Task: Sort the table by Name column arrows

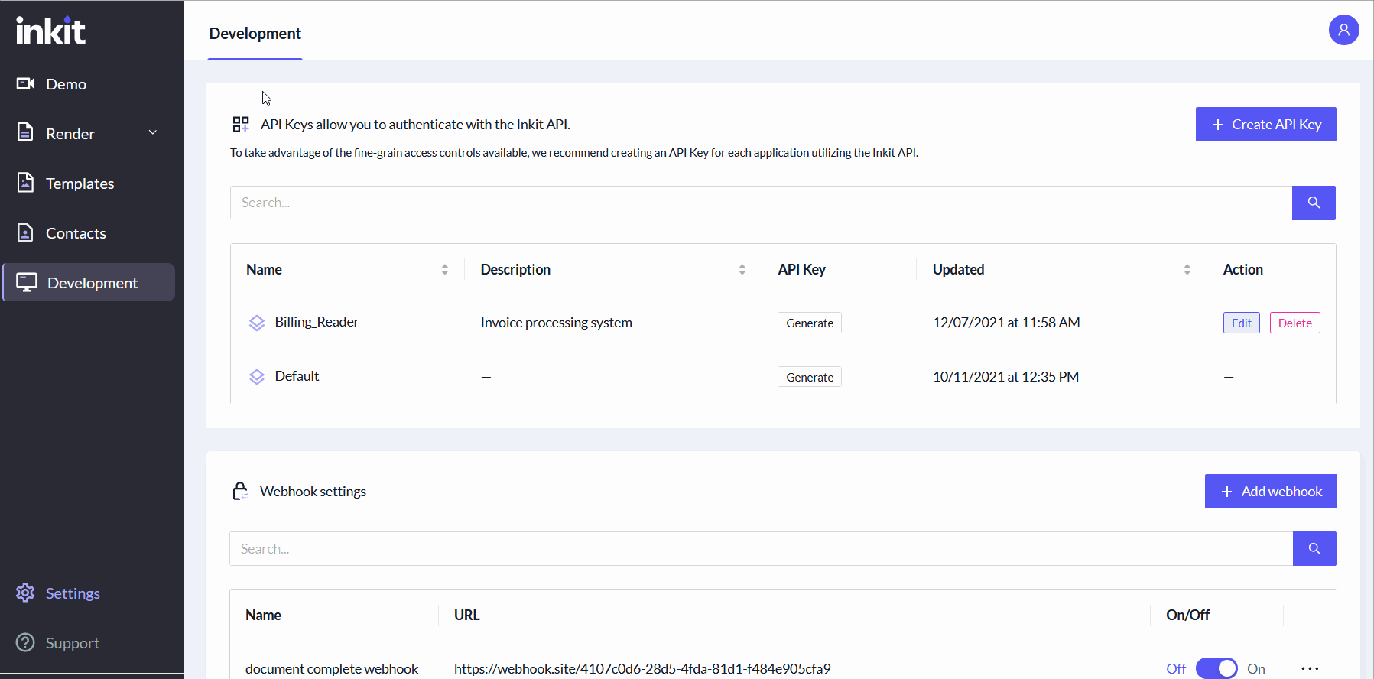Action: 444,269
